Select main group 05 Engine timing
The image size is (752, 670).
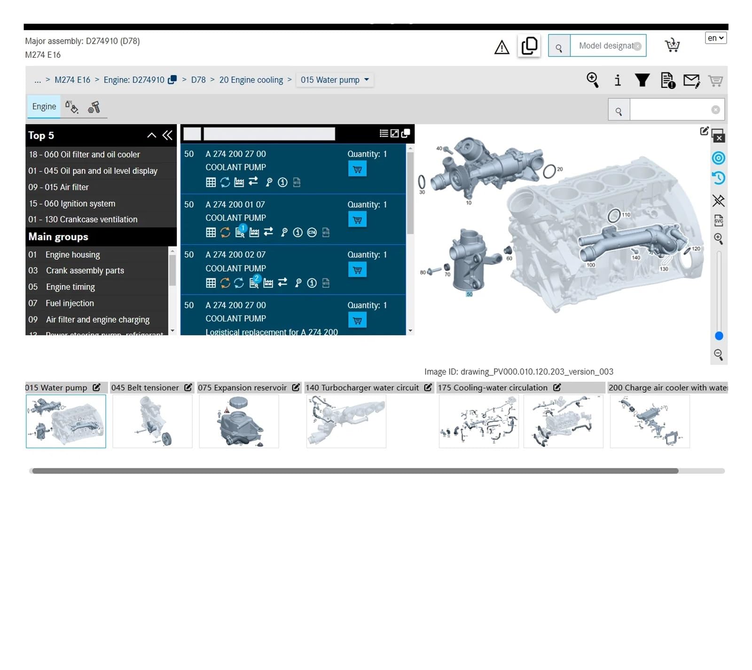coord(97,287)
